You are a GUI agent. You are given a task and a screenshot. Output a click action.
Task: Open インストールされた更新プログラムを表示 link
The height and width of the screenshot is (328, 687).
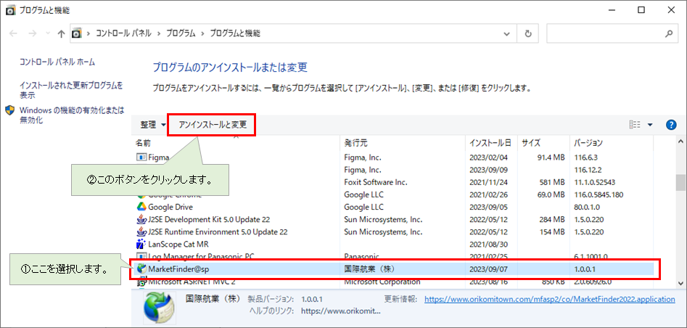point(71,90)
